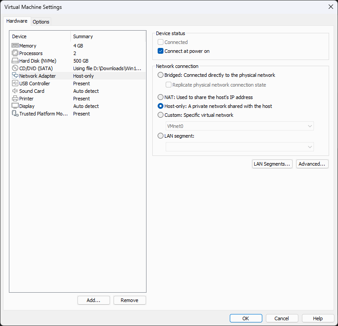
Task: Click the Printer Present summary
Action: coord(81,99)
